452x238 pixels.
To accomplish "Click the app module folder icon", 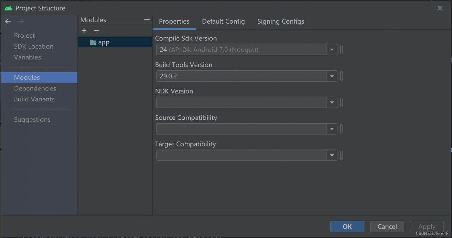I will coord(93,43).
